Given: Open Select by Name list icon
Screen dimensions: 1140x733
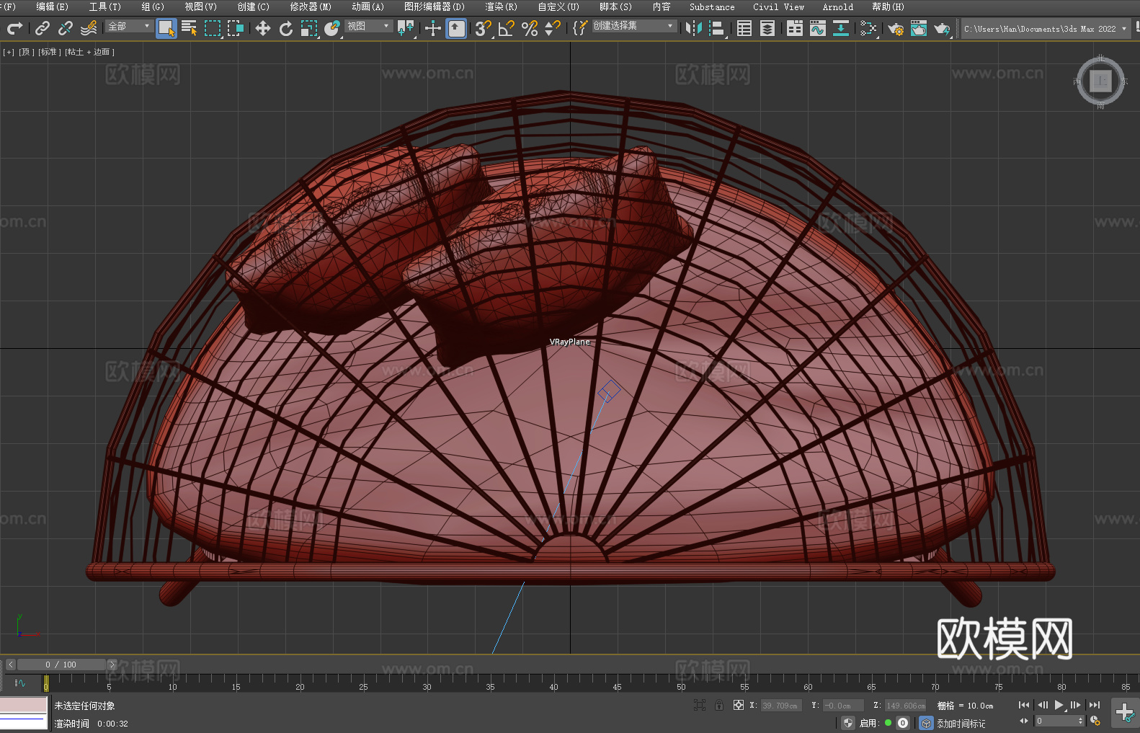Looking at the screenshot, I should [x=189, y=28].
